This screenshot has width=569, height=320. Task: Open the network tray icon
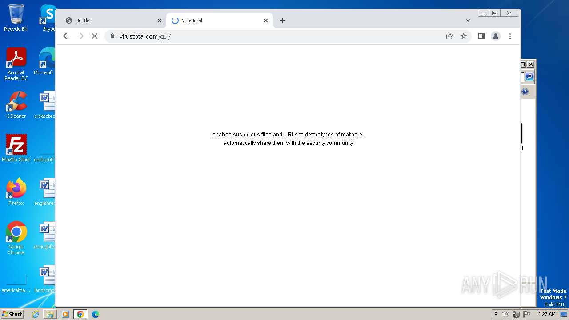(516, 314)
